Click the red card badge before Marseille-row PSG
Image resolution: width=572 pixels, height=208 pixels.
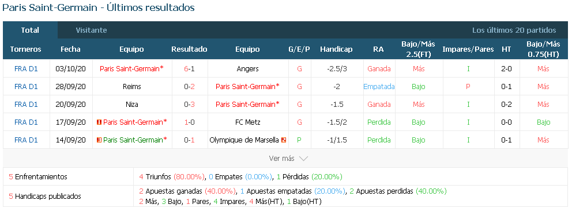click(x=99, y=140)
